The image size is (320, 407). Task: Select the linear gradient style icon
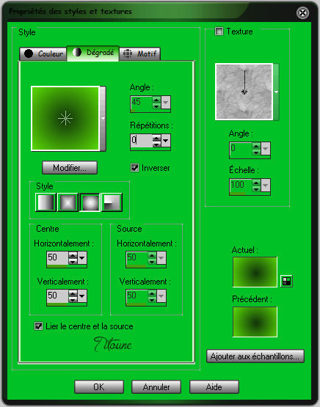click(46, 202)
